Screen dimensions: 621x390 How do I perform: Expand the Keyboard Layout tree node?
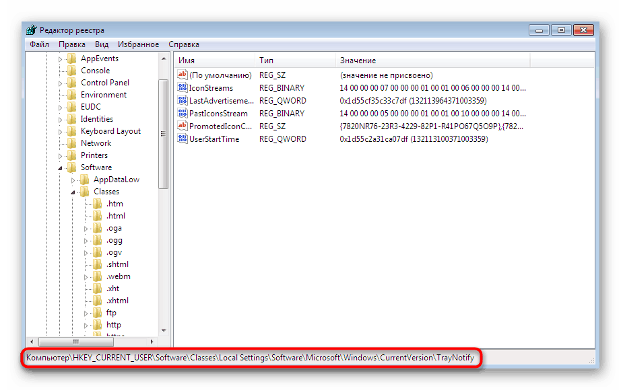coord(60,132)
